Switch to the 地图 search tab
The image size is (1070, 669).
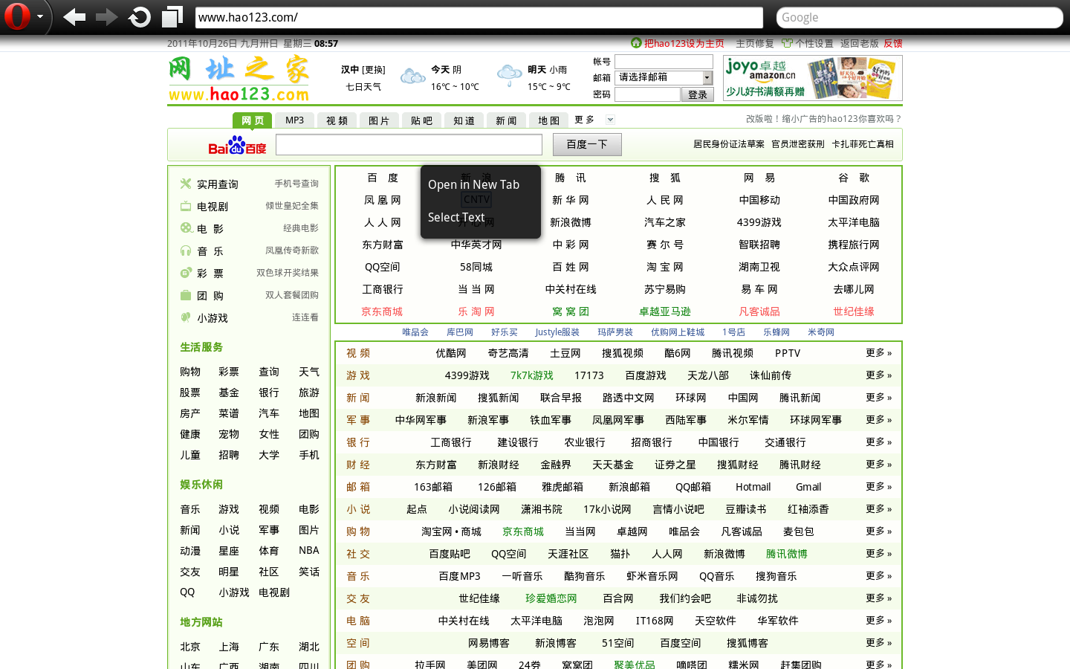coord(549,120)
